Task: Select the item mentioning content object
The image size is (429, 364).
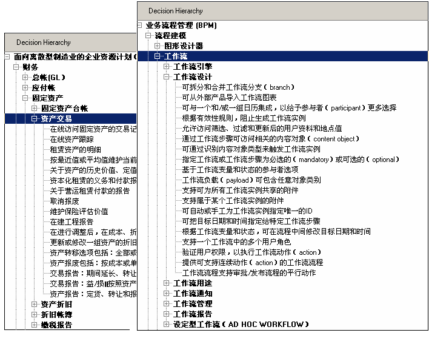Action: click(271, 138)
